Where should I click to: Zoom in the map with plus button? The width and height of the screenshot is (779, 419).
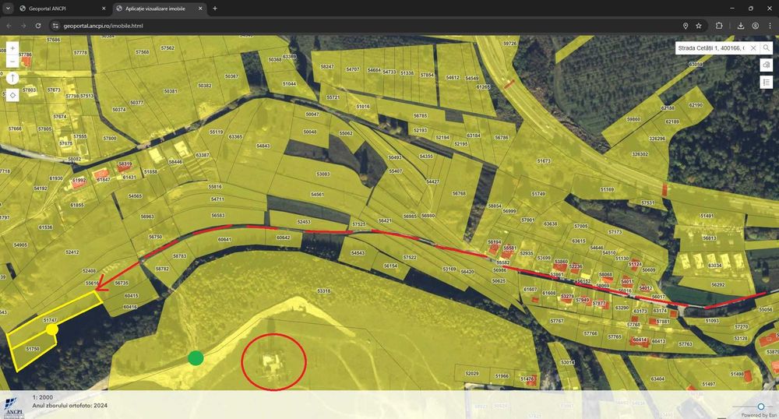pyautogui.click(x=12, y=48)
